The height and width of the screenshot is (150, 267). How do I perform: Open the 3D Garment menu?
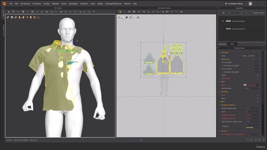tap(25, 4)
